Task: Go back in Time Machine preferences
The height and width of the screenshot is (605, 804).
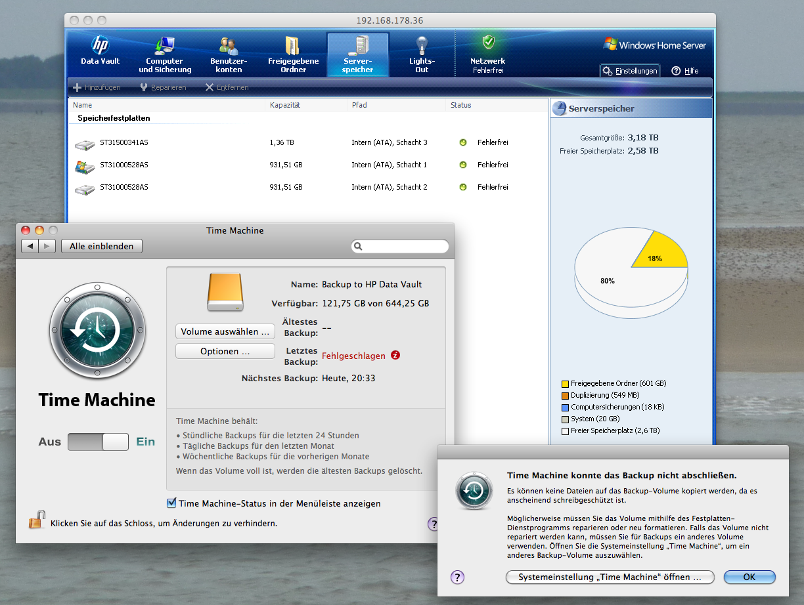Action: click(x=30, y=246)
